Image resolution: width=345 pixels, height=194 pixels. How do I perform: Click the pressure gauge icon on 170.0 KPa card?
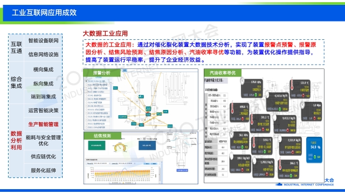pos(243,81)
